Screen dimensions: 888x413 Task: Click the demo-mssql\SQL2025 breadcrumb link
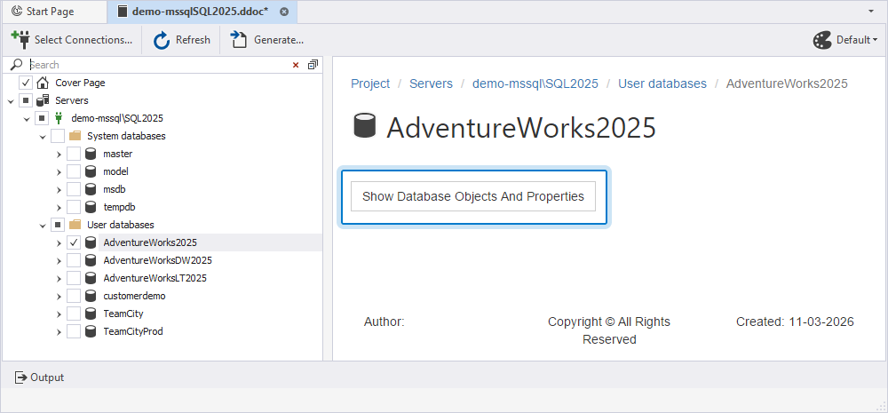pyautogui.click(x=535, y=83)
